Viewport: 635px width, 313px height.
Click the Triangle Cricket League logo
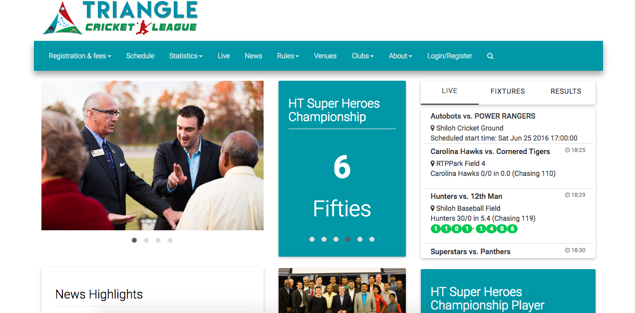[x=120, y=18]
